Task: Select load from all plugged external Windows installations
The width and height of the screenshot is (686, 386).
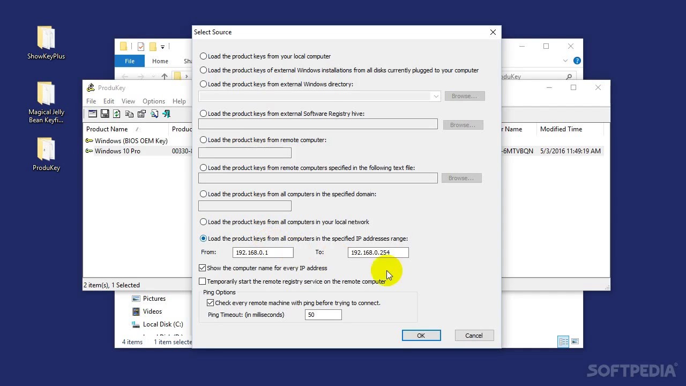Action: coord(203,70)
